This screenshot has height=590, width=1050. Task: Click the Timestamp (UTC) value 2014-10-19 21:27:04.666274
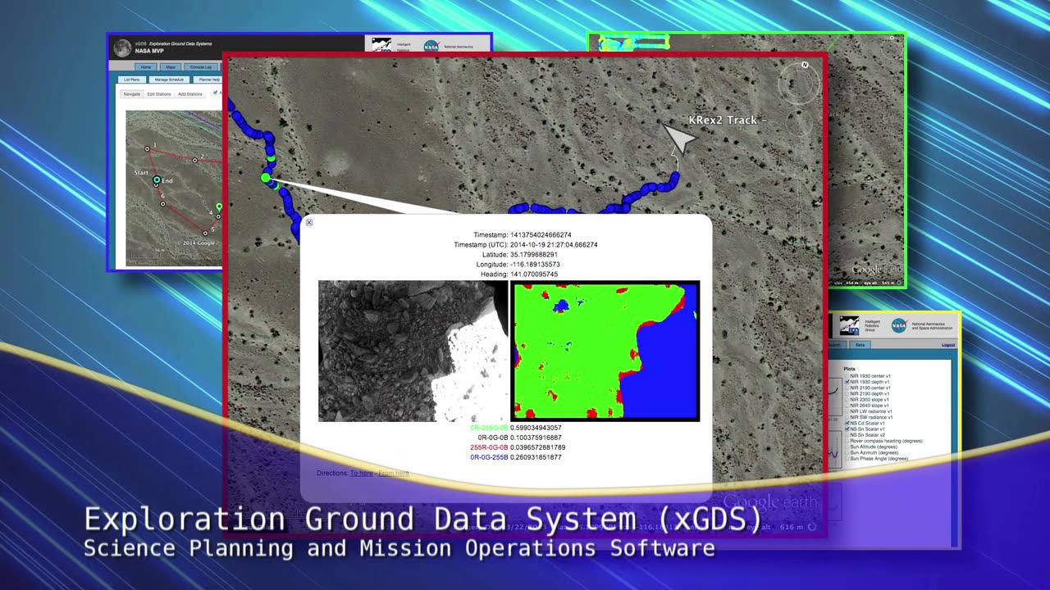[554, 245]
